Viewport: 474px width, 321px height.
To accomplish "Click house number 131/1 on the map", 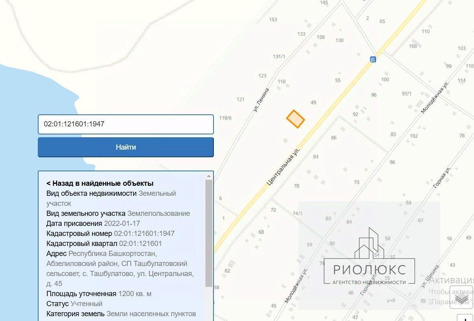I will pos(279,57).
